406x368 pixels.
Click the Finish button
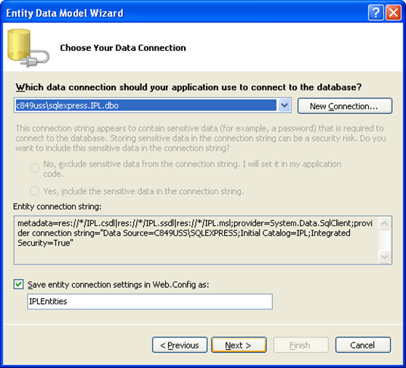(x=301, y=345)
